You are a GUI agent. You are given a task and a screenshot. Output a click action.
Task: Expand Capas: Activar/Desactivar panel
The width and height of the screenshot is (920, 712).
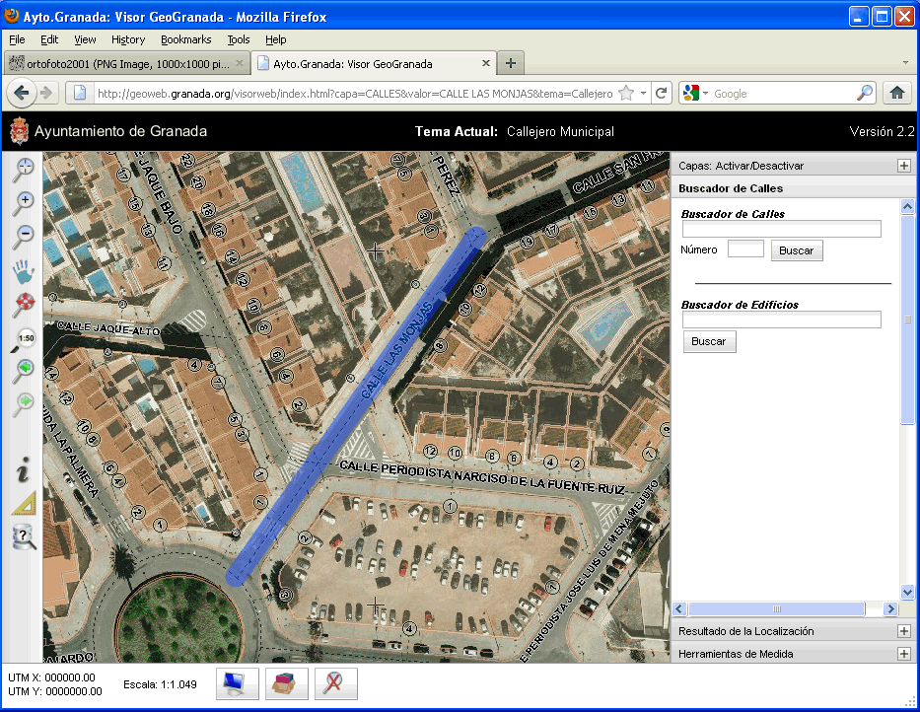click(x=904, y=166)
